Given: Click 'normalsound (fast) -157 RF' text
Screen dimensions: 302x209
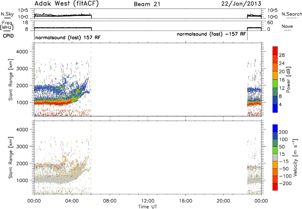Looking at the screenshot, I should click(211, 34).
